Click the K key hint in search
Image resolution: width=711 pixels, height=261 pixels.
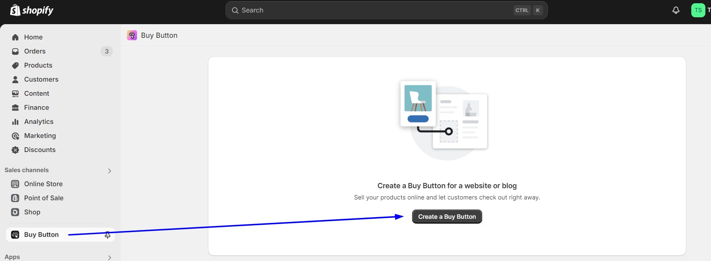click(538, 10)
